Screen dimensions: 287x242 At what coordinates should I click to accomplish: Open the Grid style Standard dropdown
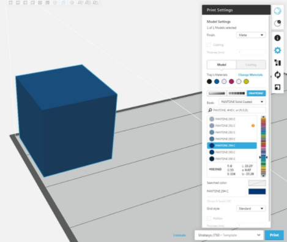click(x=251, y=208)
